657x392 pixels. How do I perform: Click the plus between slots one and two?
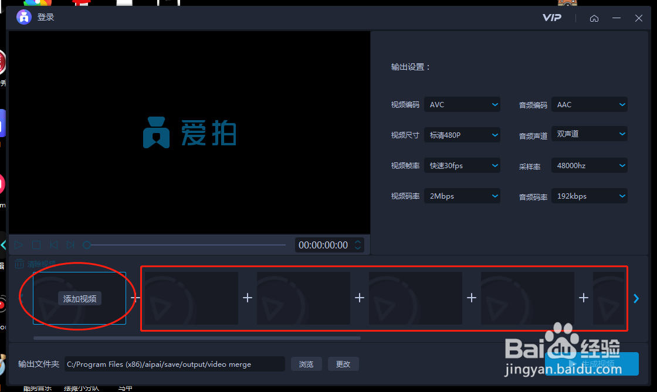(x=136, y=298)
